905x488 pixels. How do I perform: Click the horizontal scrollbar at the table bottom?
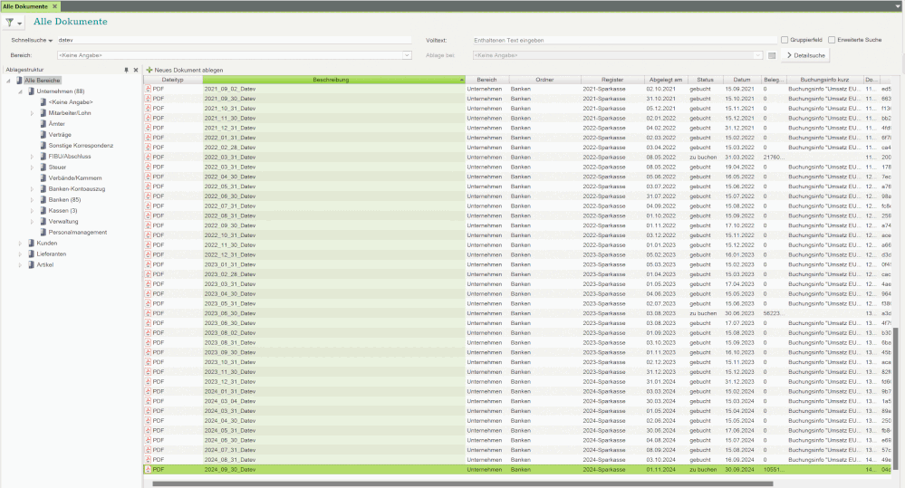[x=462, y=483]
